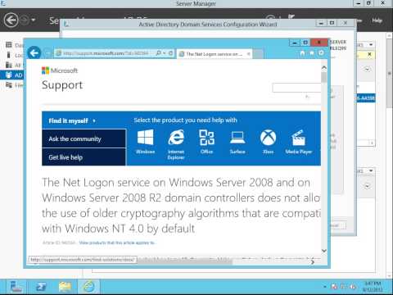
Task: Click Server Manager notifications flag icon
Action: pos(291,17)
